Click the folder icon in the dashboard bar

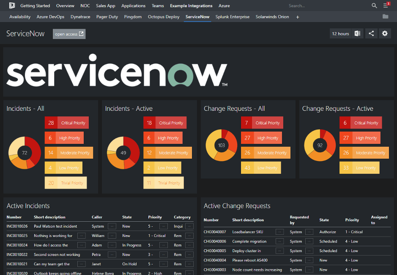click(385, 16)
